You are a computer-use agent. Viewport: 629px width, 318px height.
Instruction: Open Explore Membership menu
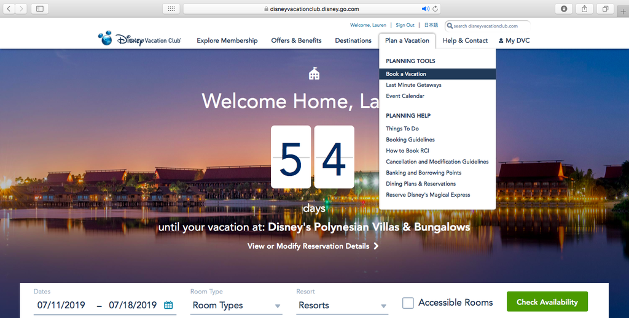tap(227, 40)
